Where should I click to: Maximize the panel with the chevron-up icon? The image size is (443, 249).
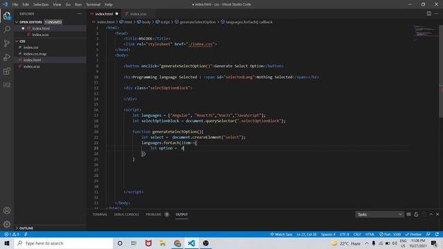click(x=431, y=214)
